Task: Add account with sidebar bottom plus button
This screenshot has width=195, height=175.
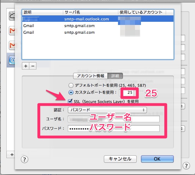Action: [12, 155]
